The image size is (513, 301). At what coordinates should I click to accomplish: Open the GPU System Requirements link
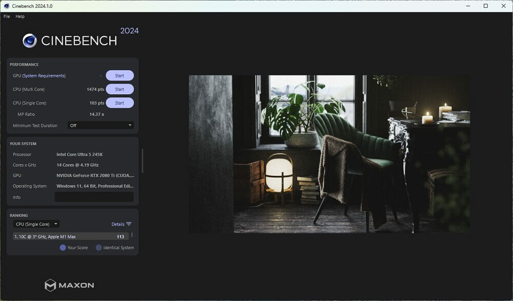coord(44,75)
